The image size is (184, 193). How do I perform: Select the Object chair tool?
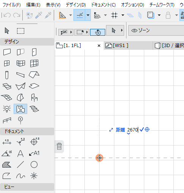(34, 98)
